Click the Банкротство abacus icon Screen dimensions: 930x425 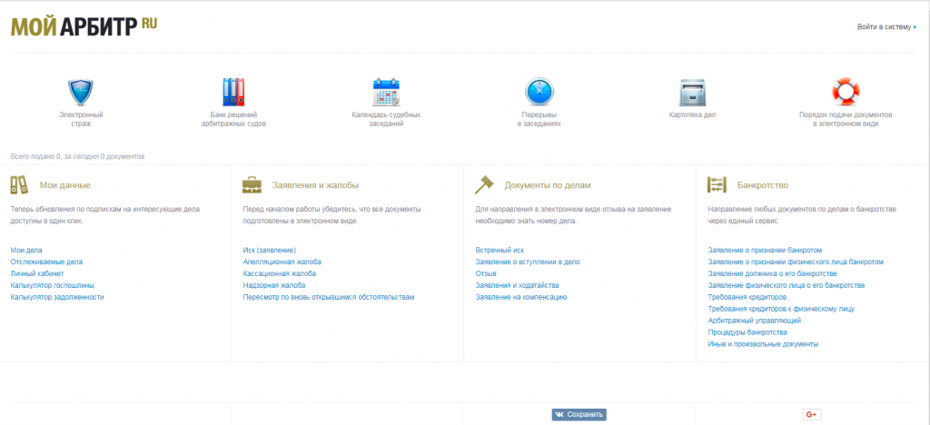[717, 184]
